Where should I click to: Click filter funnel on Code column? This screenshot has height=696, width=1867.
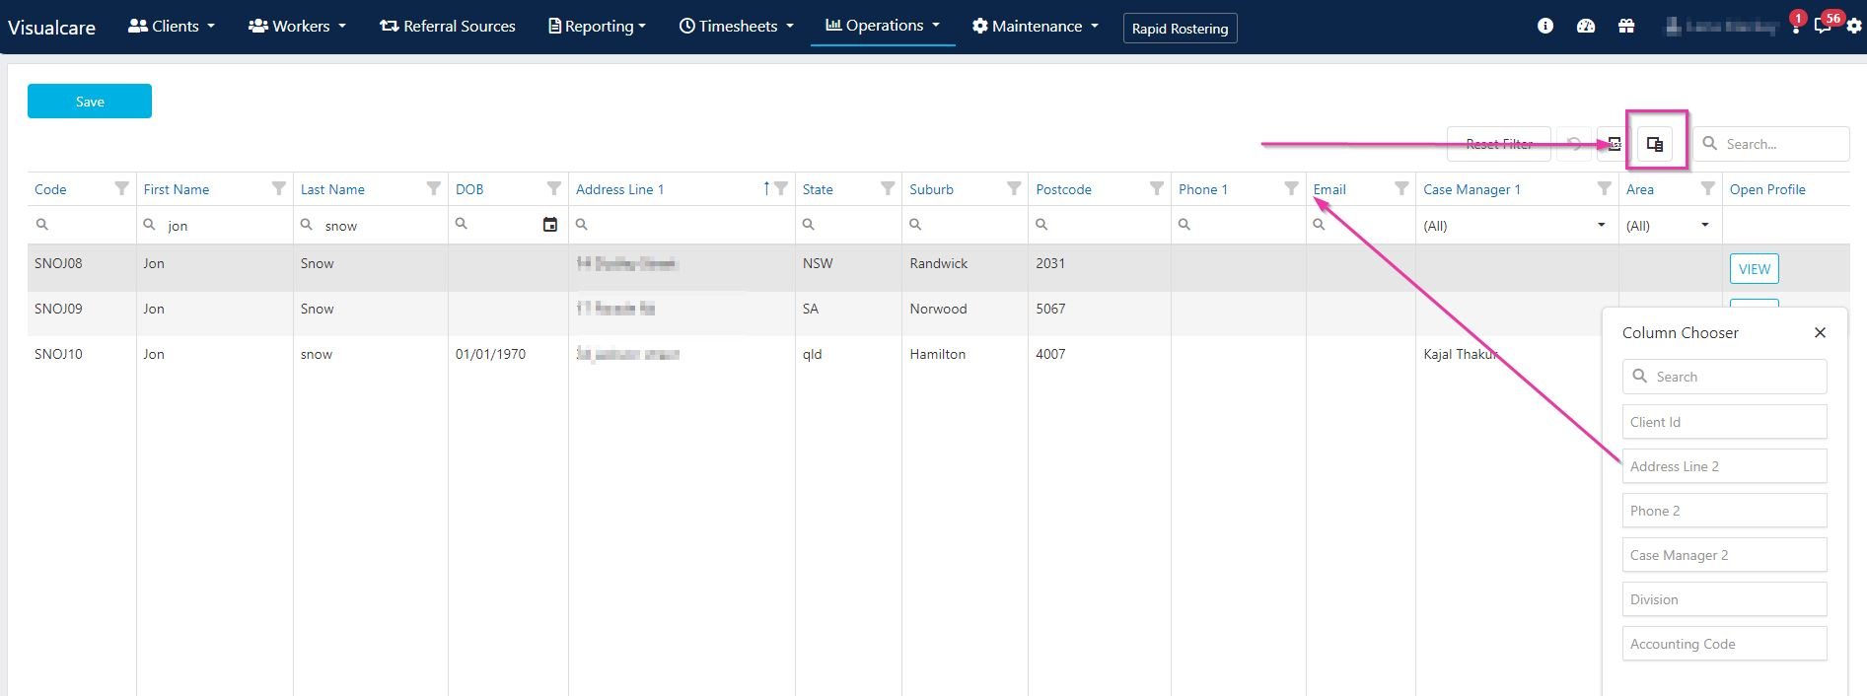coord(121,188)
